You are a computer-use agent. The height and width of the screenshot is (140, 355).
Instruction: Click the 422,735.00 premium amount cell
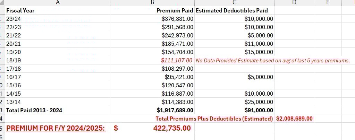[x=172, y=128]
